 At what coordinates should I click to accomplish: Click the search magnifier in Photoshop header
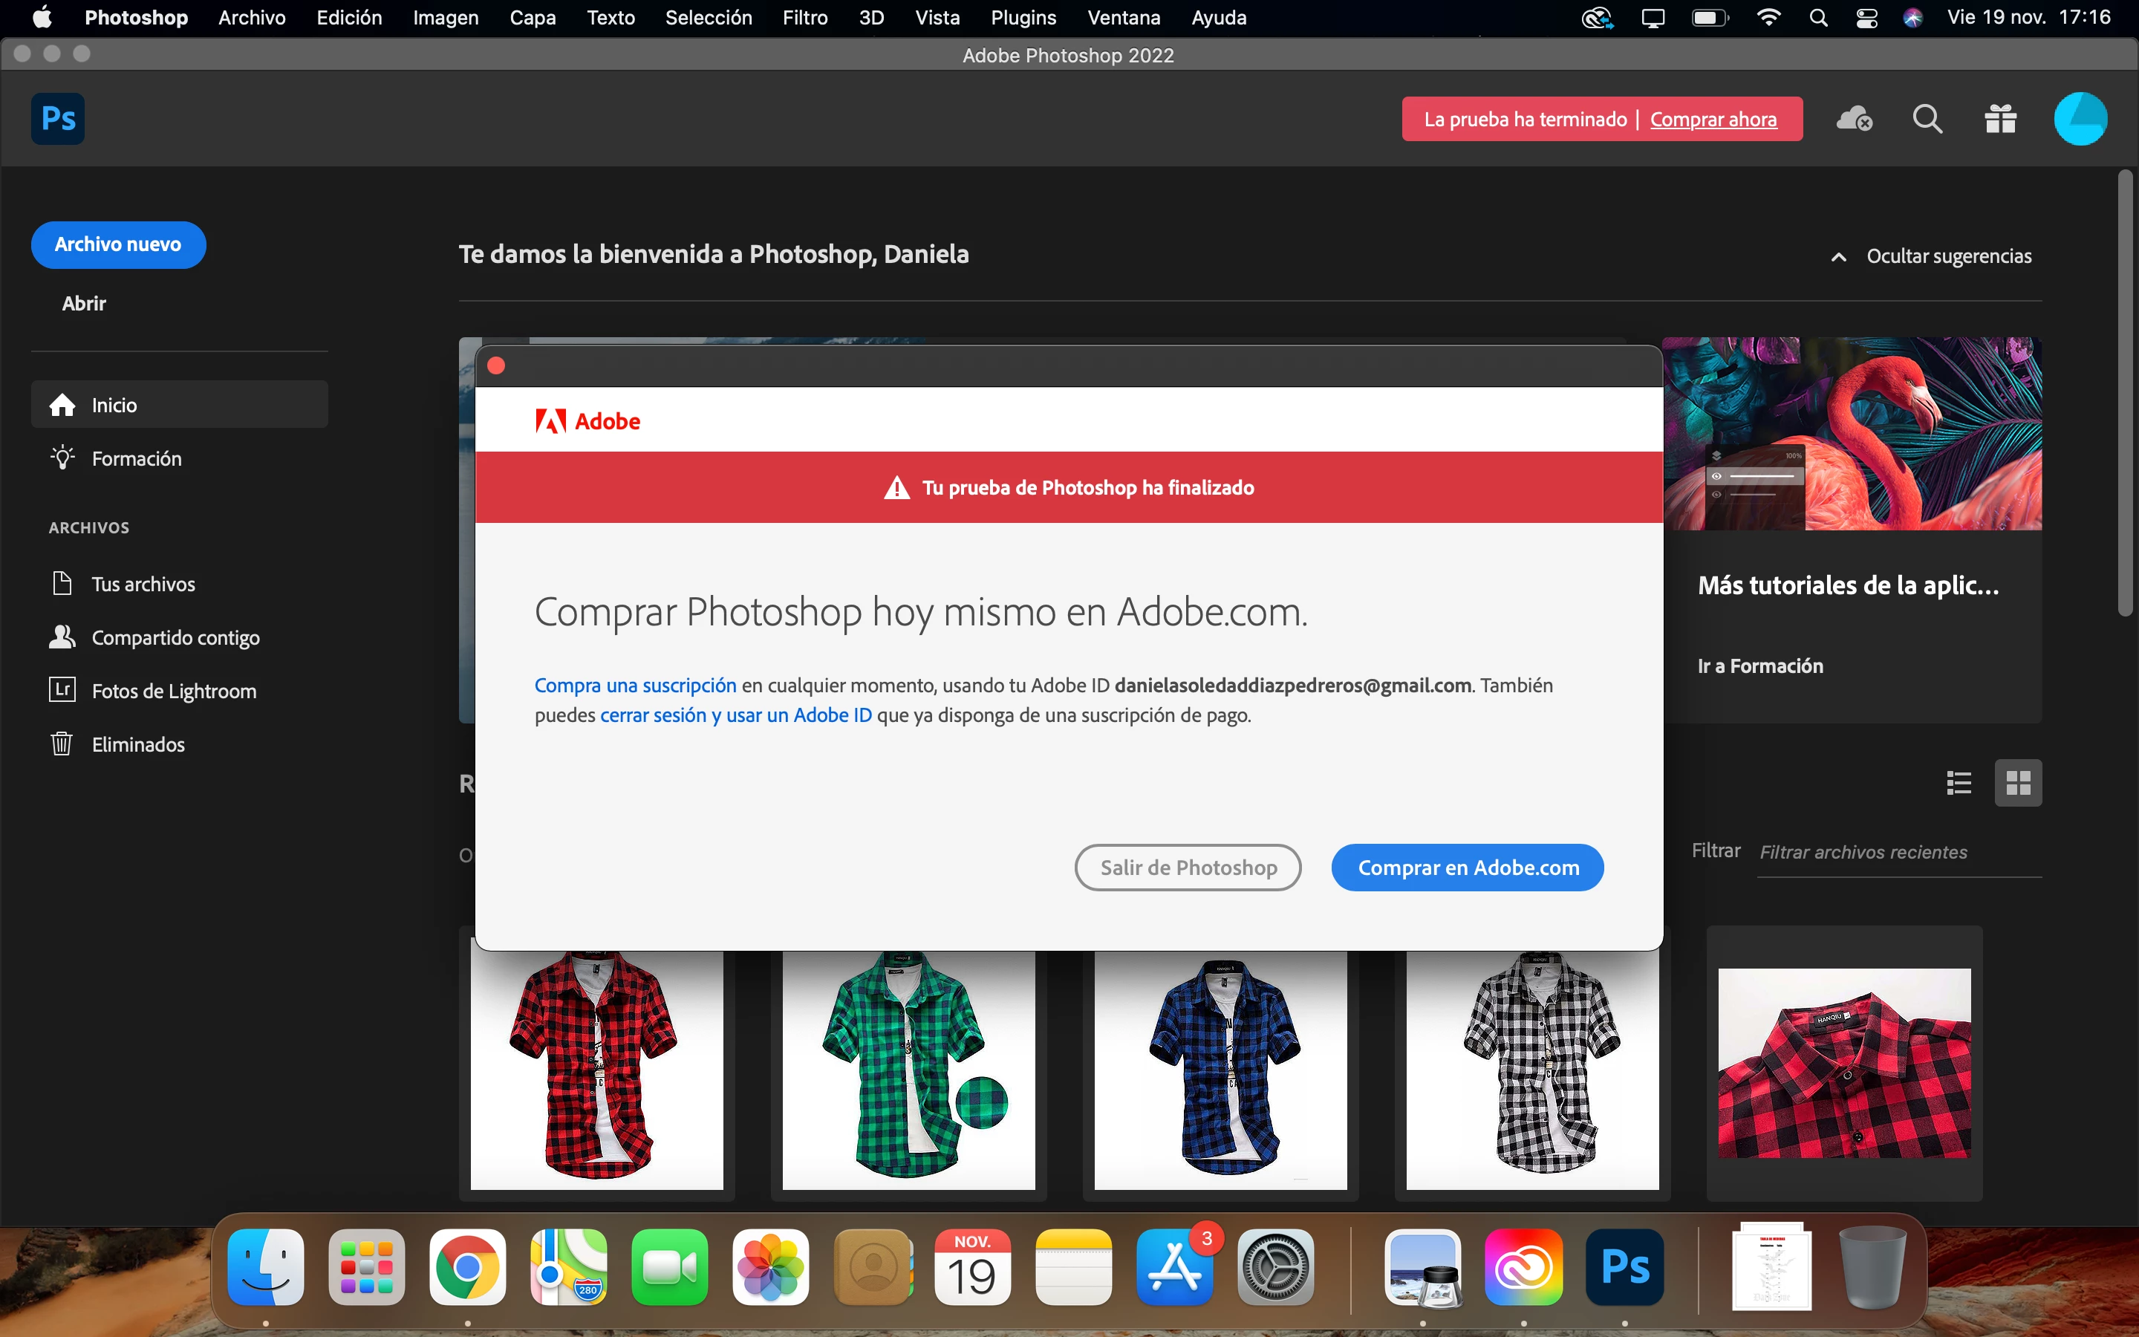(1927, 119)
